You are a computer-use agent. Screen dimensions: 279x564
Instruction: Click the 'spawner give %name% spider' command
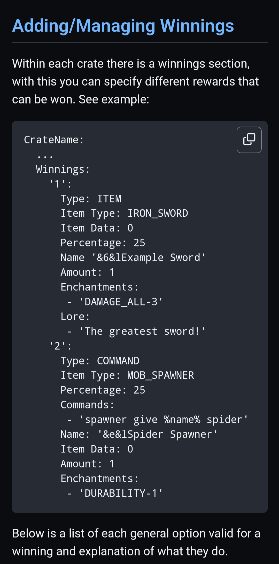point(164,420)
